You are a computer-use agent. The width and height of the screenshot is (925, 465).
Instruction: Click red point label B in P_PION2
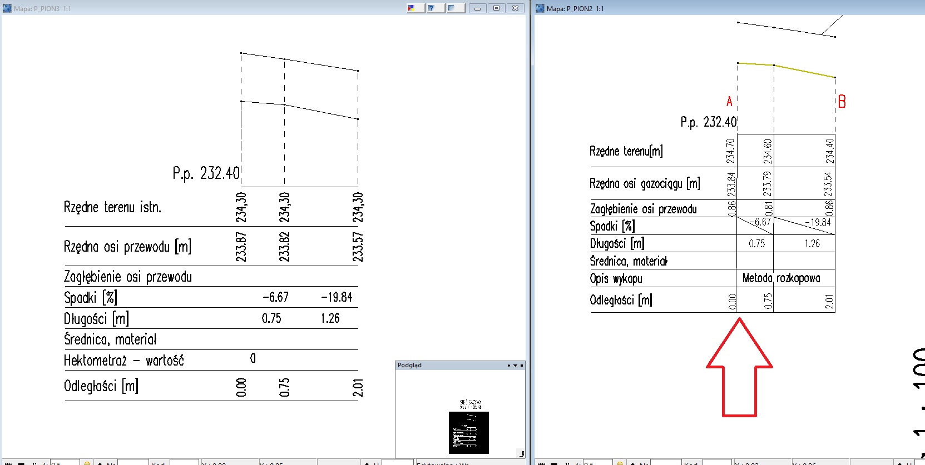click(x=842, y=102)
